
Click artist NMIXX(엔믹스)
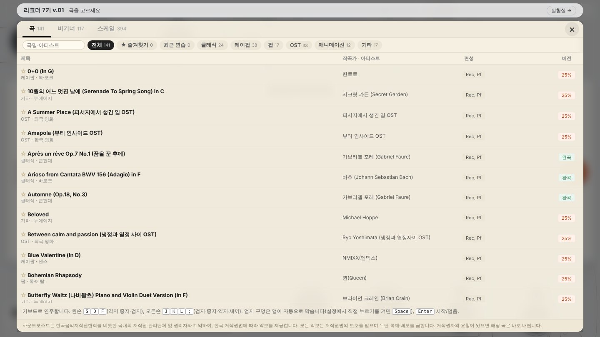[360, 258]
